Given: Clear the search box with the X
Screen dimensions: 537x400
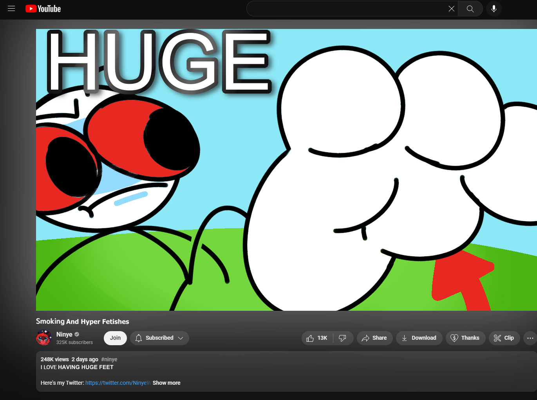Looking at the screenshot, I should [451, 9].
